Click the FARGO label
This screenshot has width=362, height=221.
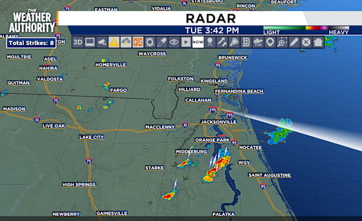pyautogui.click(x=118, y=90)
